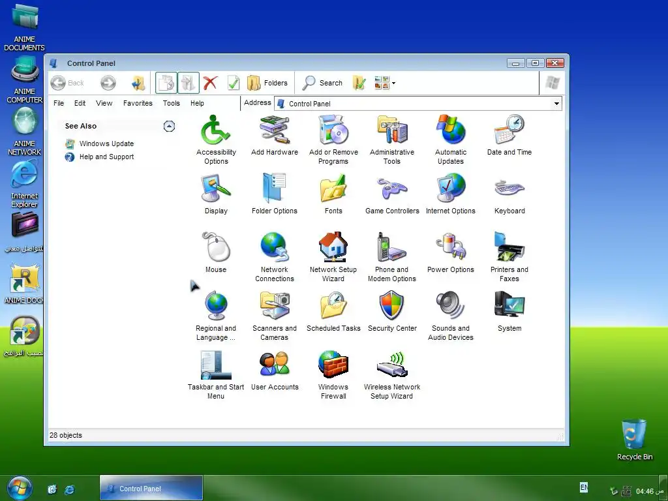This screenshot has height=501, width=668.
Task: Open Regional and Language options
Action: tap(215, 316)
